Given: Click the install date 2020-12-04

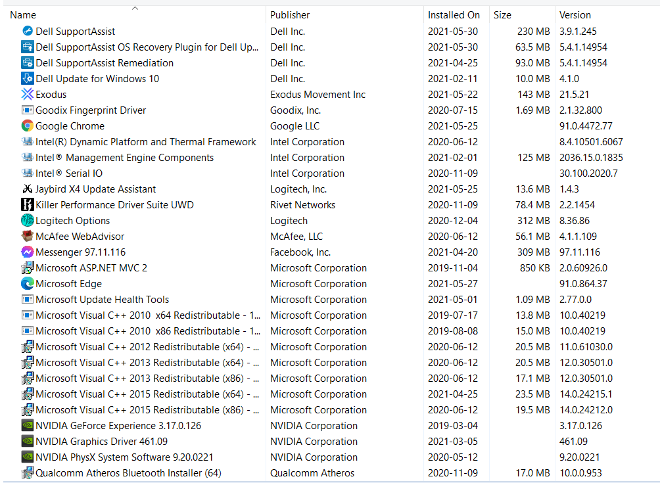Looking at the screenshot, I should 453,221.
